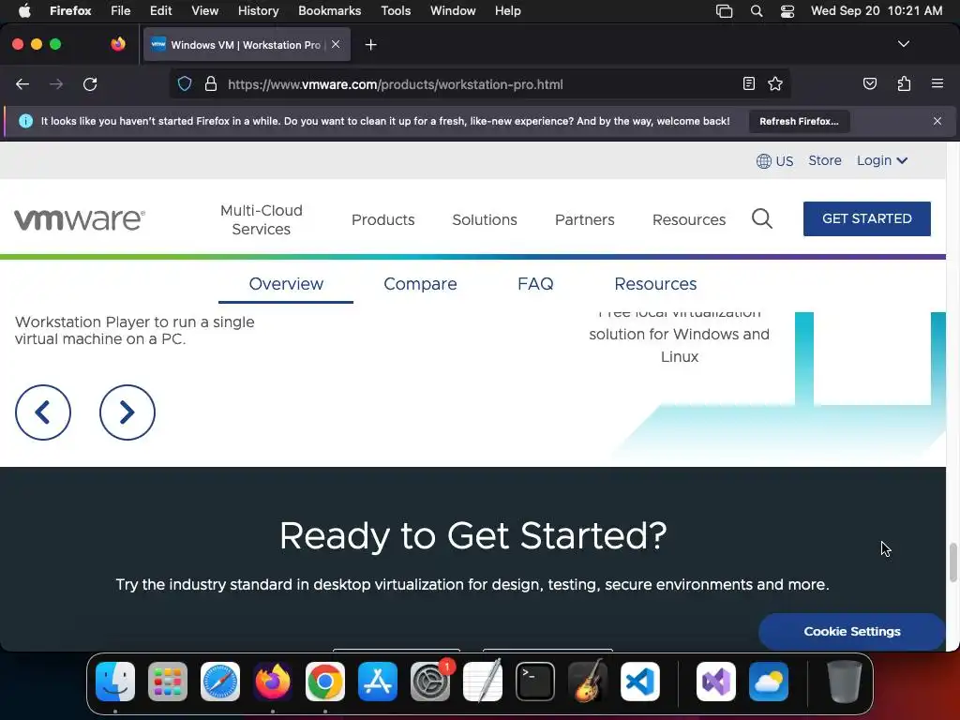This screenshot has width=960, height=720.
Task: Bookmark this page with the star icon
Action: [x=775, y=83]
